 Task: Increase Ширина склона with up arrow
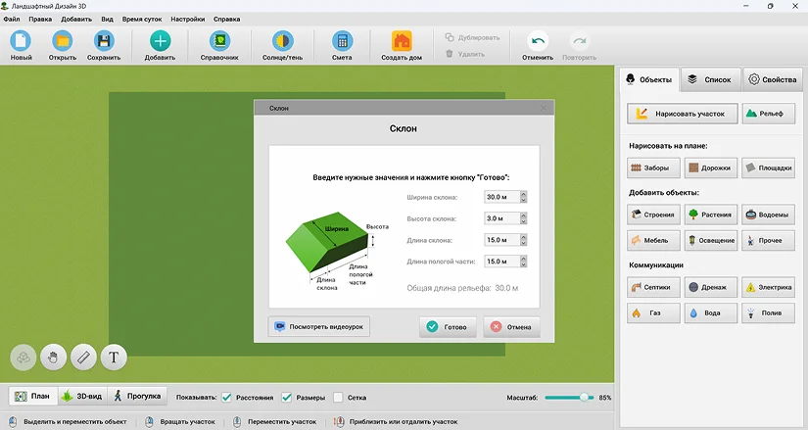click(524, 194)
